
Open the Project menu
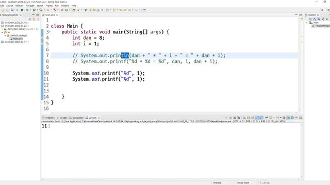point(49,6)
